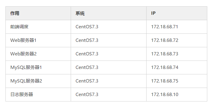
Task: Click CentOS7.3 in the Web服务器1 row
Action: point(87,40)
